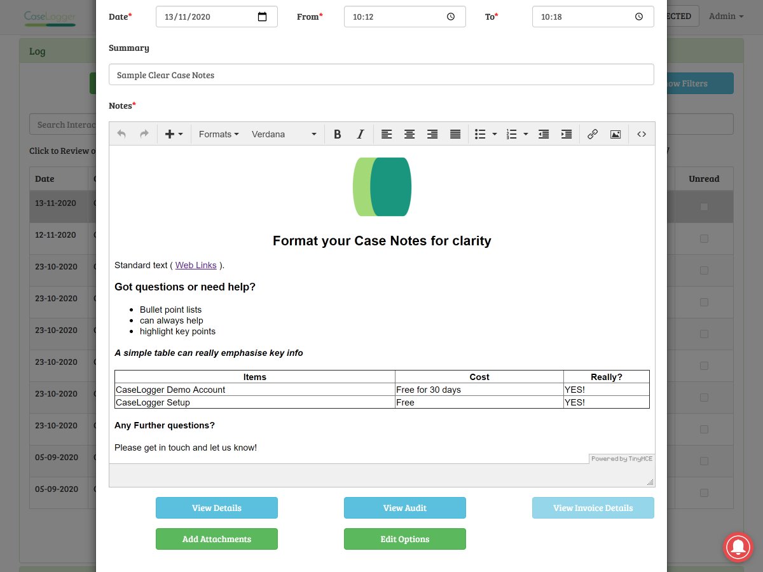The height and width of the screenshot is (572, 763).
Task: Click the CaseLogger logo
Action: pos(50,18)
